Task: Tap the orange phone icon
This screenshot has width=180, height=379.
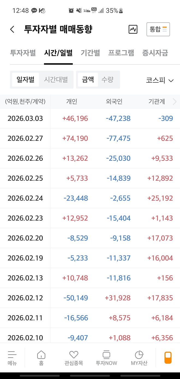Action: point(168,358)
